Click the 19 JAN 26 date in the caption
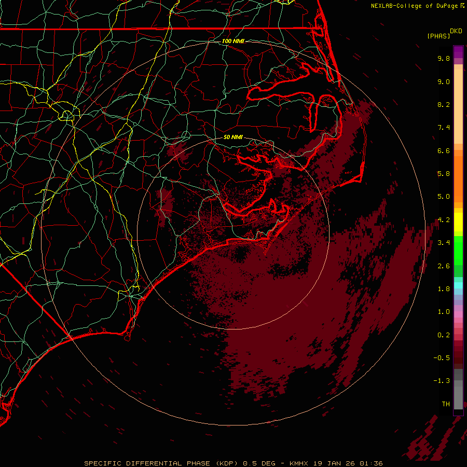 click(x=334, y=463)
